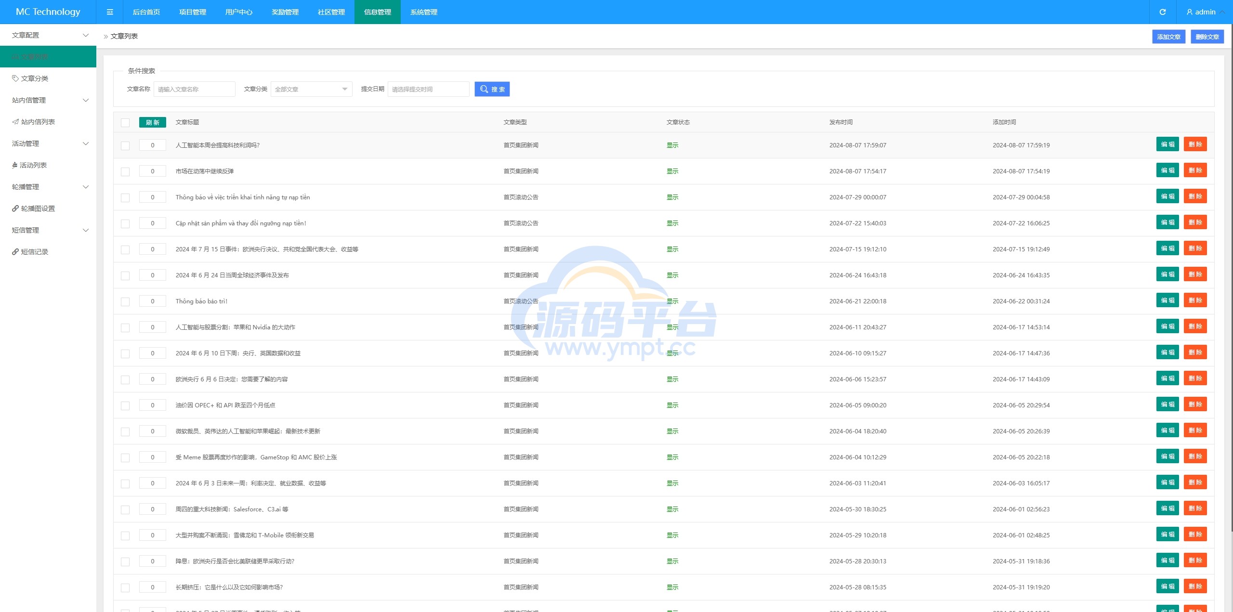Collapse the 短信管理 sidebar group

pos(48,230)
